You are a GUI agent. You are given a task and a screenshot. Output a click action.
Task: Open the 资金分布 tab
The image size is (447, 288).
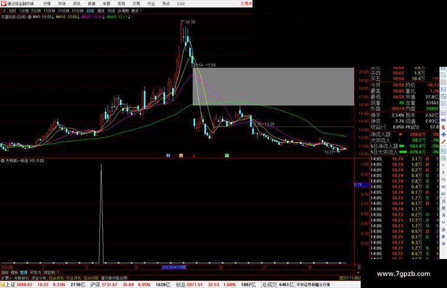(x=39, y=278)
